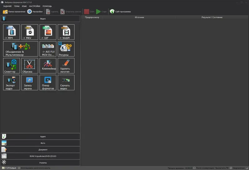Viewport: 249px width, 170px height.
Task: Open the Скачать видео tool
Action: click(66, 83)
